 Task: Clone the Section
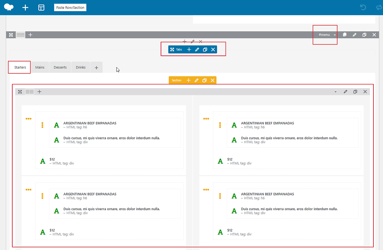[204, 80]
